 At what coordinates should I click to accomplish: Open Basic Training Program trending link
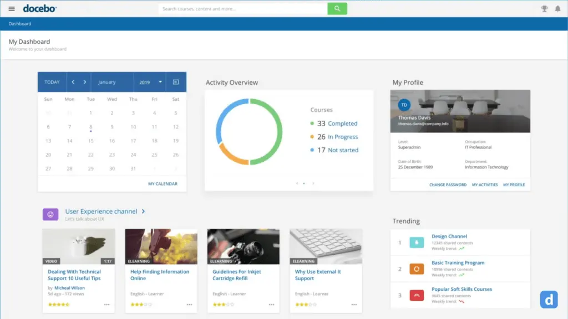[x=458, y=263]
